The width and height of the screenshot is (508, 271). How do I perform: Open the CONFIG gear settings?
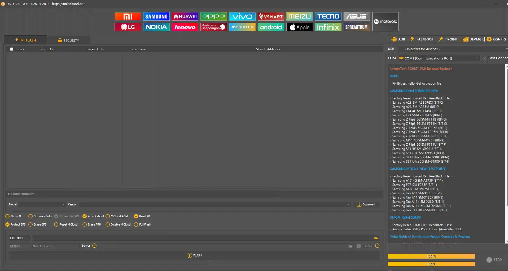(x=496, y=39)
